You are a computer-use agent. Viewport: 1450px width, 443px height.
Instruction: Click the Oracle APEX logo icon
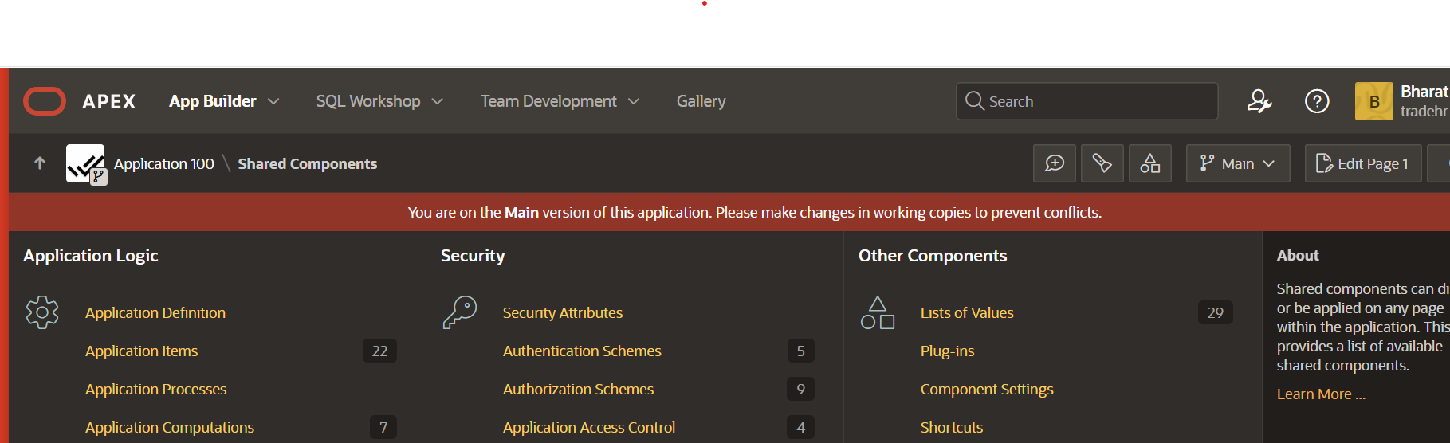45,101
